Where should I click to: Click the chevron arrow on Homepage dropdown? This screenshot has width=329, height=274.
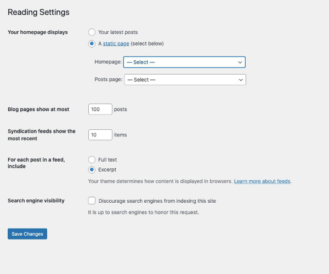(x=240, y=62)
